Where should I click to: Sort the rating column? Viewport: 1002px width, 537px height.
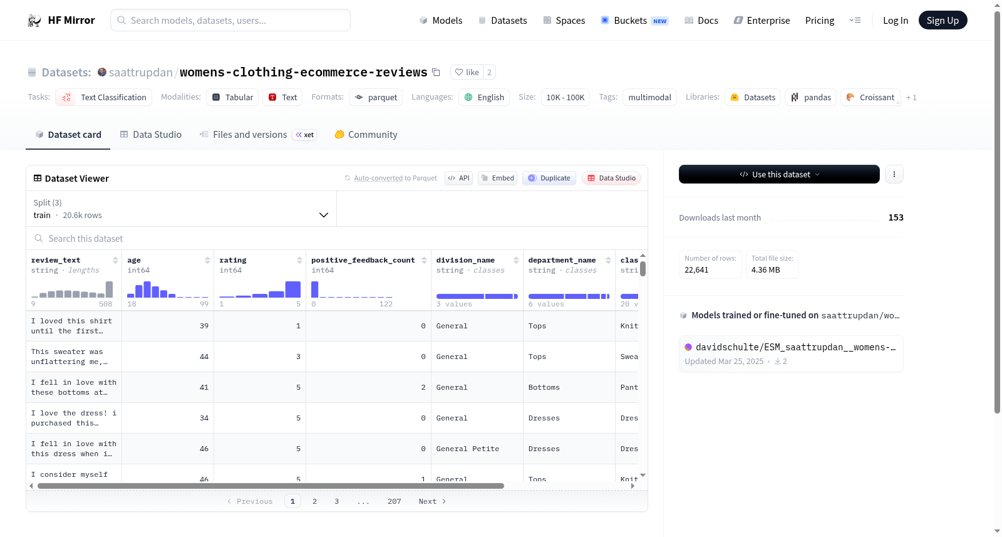click(299, 260)
